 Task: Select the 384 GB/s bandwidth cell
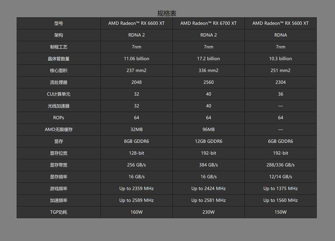coord(208,165)
